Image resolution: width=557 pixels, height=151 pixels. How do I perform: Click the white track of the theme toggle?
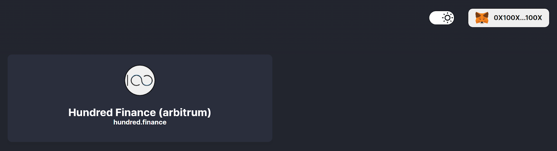(435, 18)
